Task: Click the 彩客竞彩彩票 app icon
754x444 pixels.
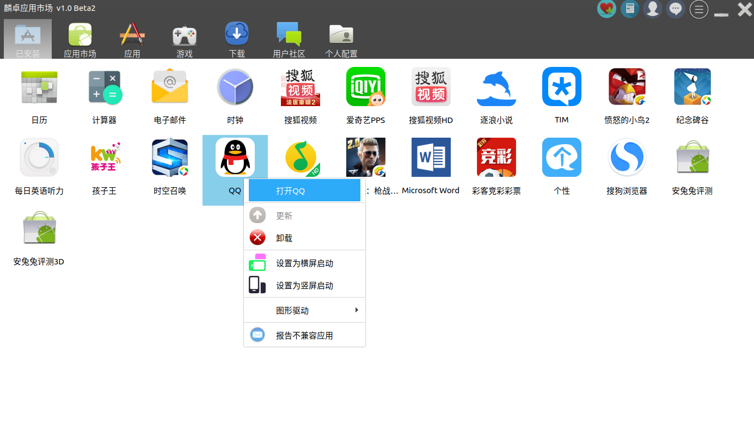Action: (x=496, y=158)
